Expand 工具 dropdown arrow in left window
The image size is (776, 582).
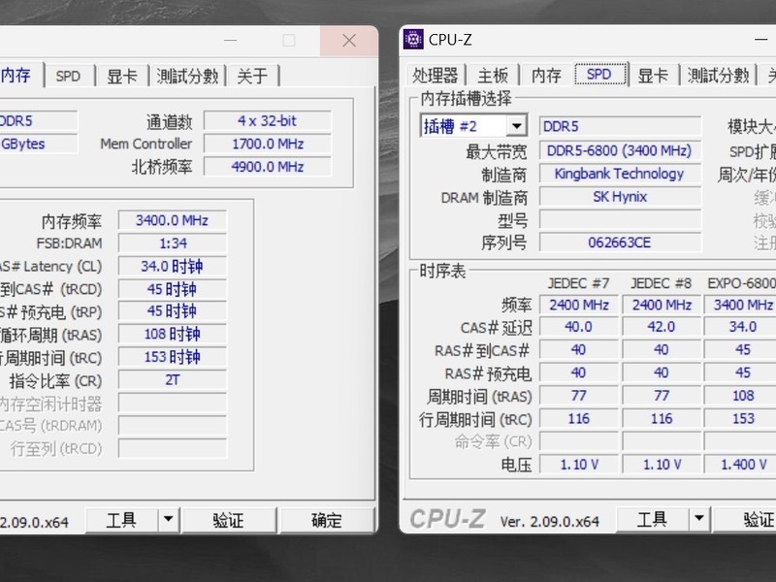click(x=168, y=520)
